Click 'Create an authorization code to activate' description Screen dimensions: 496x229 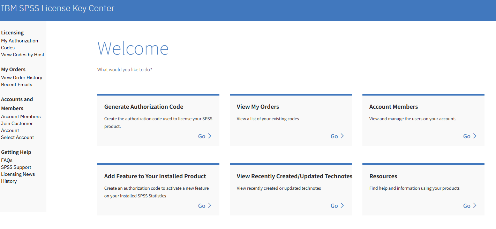point(157,192)
